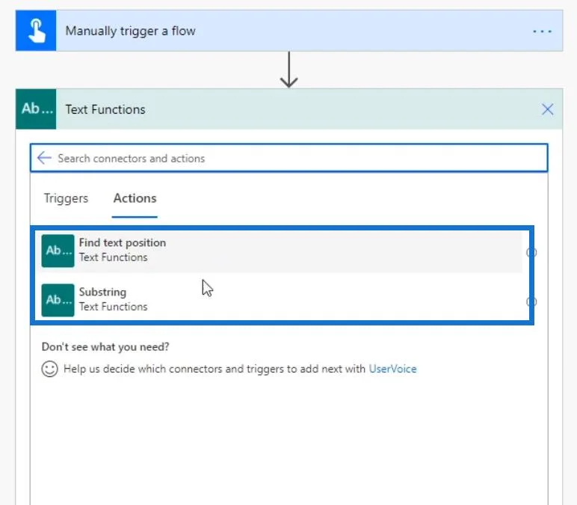Image resolution: width=577 pixels, height=505 pixels.
Task: Open the UserVoice link
Action: pos(392,369)
